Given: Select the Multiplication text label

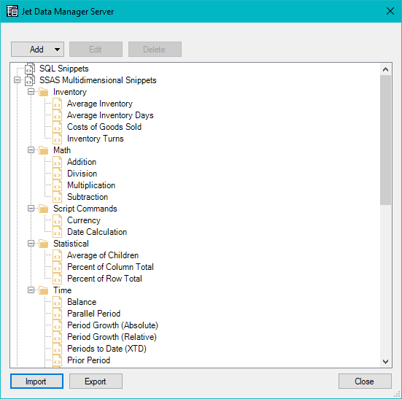Looking at the screenshot, I should pos(91,185).
